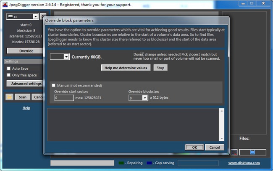Confirm the dialog with OK
The image size is (273, 171).
tap(194, 147)
